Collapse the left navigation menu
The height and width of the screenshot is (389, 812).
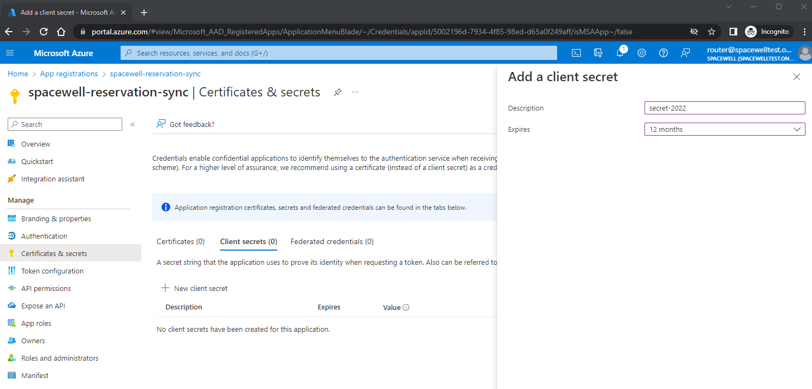[133, 124]
